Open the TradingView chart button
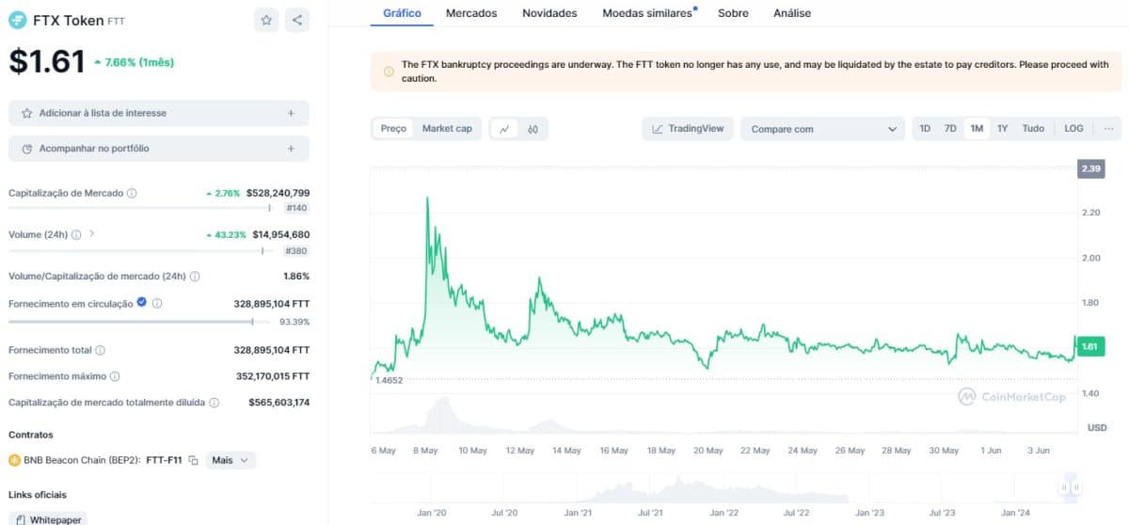Screen dimensions: 1129x525 tap(688, 129)
